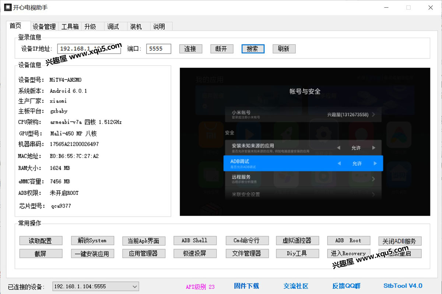Click the 断开 button
This screenshot has width=442, height=294.
[x=222, y=49]
